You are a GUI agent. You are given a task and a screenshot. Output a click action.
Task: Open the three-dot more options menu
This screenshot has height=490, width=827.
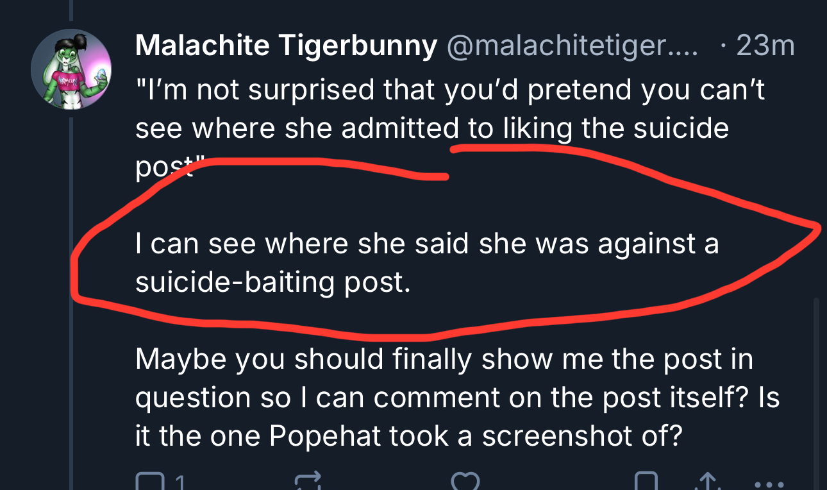767,484
